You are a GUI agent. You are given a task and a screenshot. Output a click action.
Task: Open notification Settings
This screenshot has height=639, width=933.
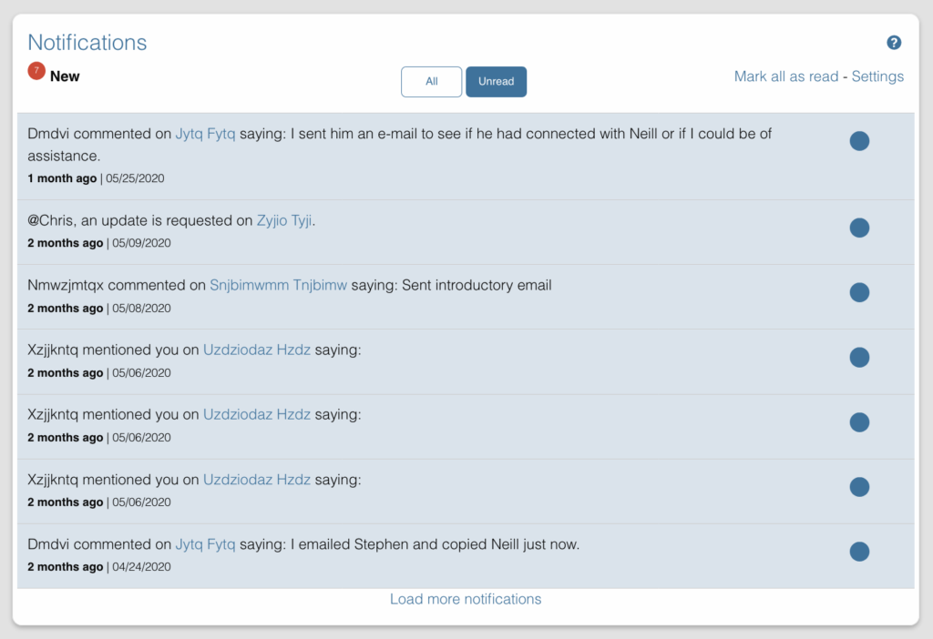pos(877,76)
